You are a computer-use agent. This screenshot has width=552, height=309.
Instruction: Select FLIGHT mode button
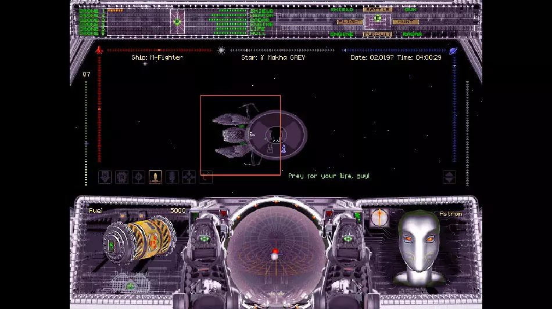point(350,22)
